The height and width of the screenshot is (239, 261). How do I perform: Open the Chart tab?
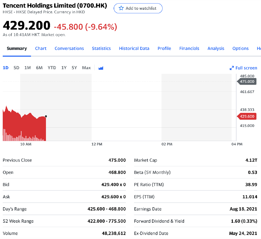coord(41,49)
